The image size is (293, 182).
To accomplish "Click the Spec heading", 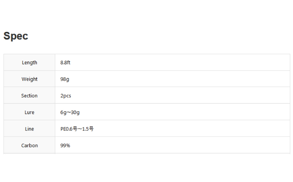I will pyautogui.click(x=16, y=36).
